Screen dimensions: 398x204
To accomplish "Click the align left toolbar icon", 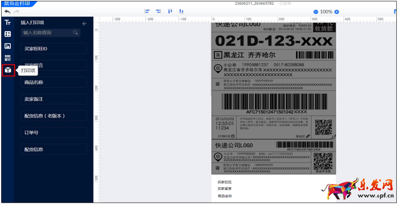I will click(x=147, y=12).
